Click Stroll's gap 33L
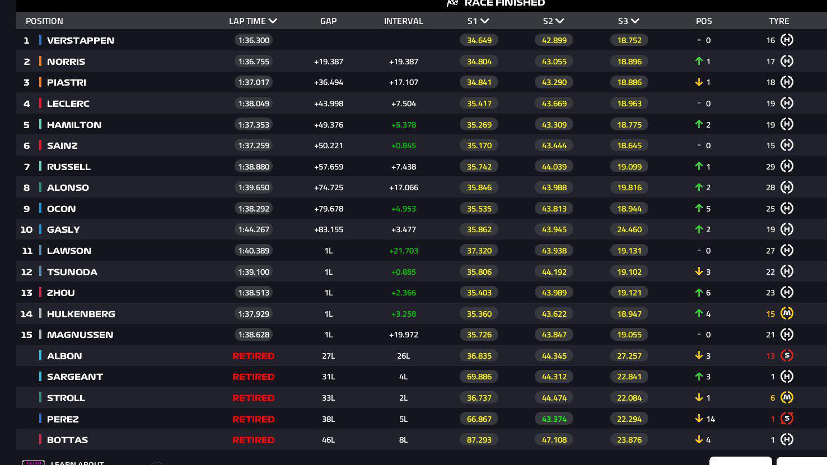The image size is (827, 465). coord(329,398)
